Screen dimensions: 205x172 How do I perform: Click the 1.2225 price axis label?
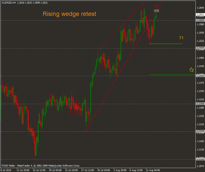pyautogui.click(x=200, y=124)
